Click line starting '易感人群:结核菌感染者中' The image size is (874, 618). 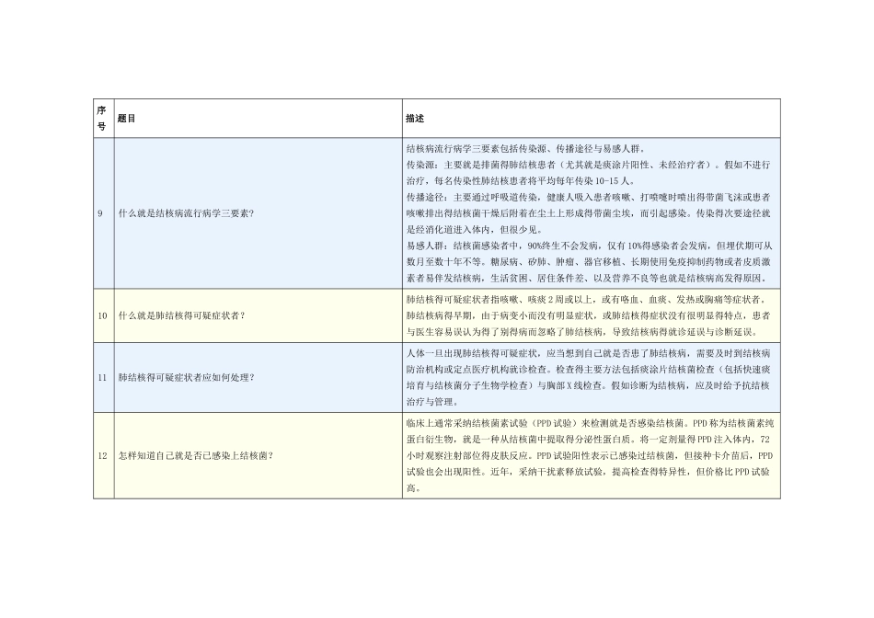click(589, 246)
